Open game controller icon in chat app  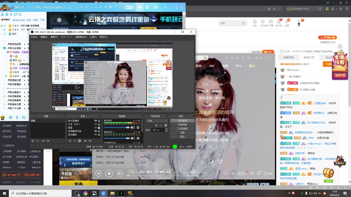pyautogui.click(x=155, y=7)
